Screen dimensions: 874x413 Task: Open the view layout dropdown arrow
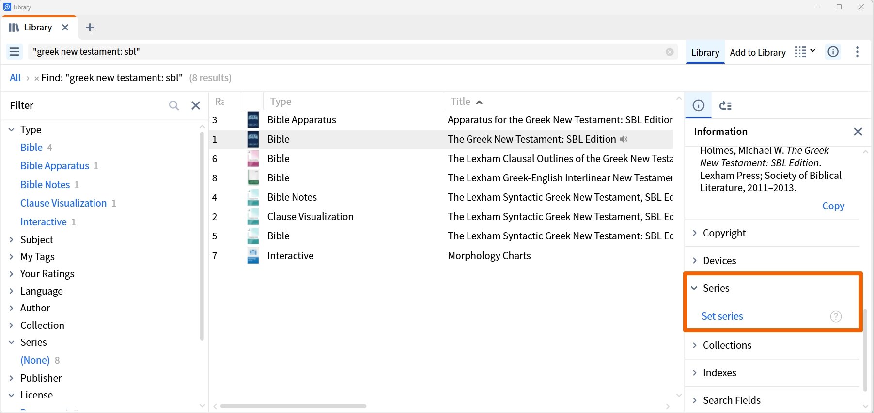click(813, 51)
